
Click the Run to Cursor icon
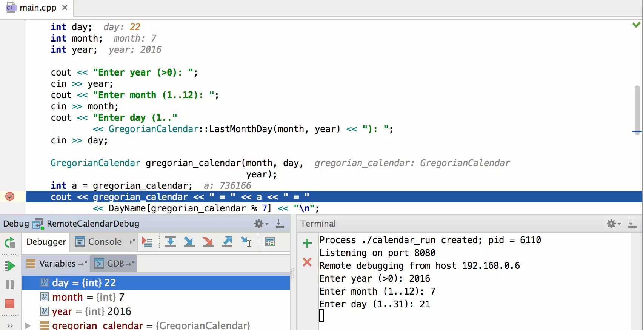pos(246,242)
